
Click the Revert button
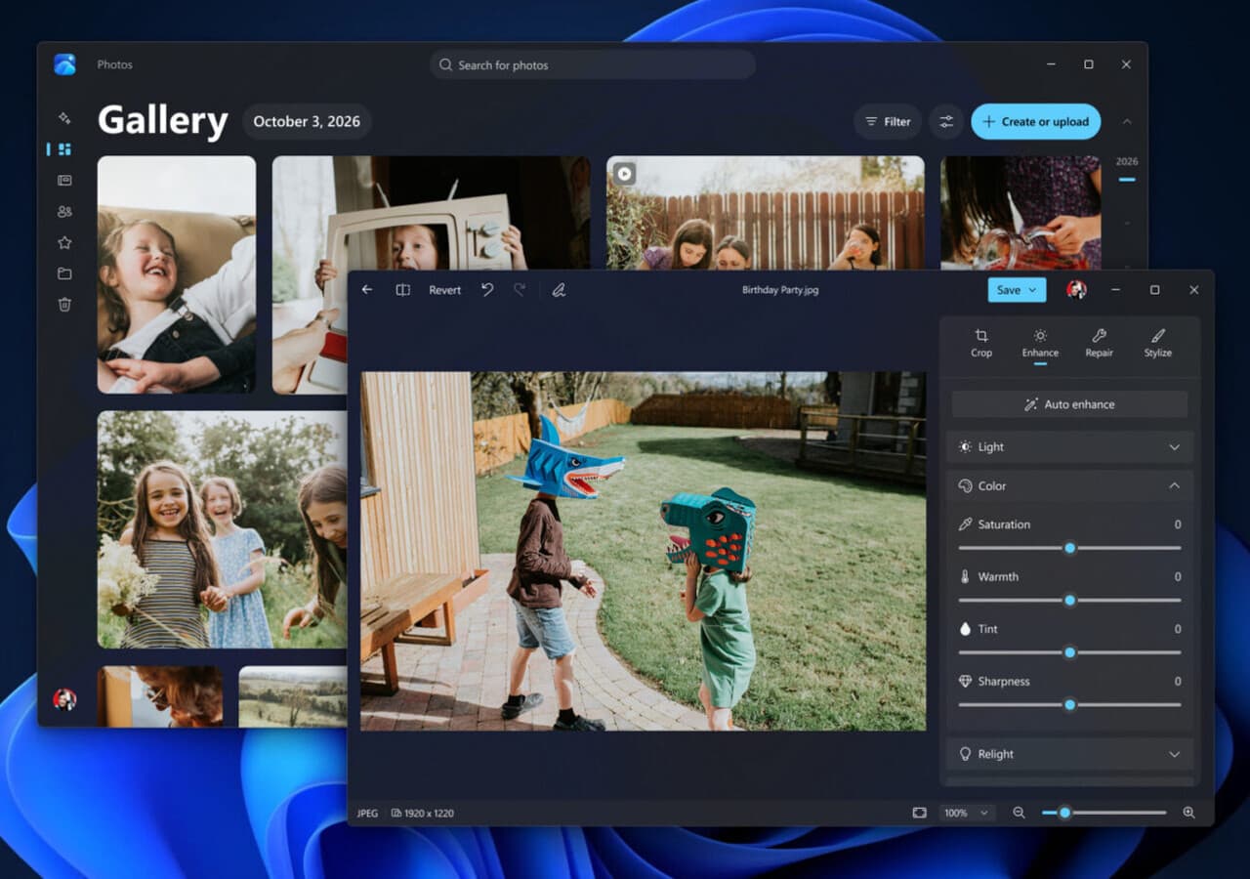(444, 290)
